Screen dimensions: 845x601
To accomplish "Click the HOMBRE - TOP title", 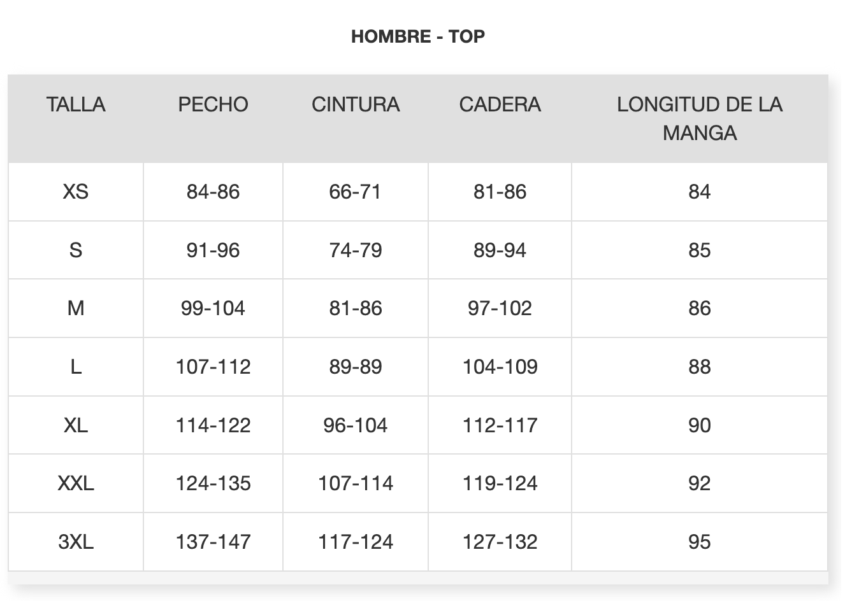I will point(418,36).
